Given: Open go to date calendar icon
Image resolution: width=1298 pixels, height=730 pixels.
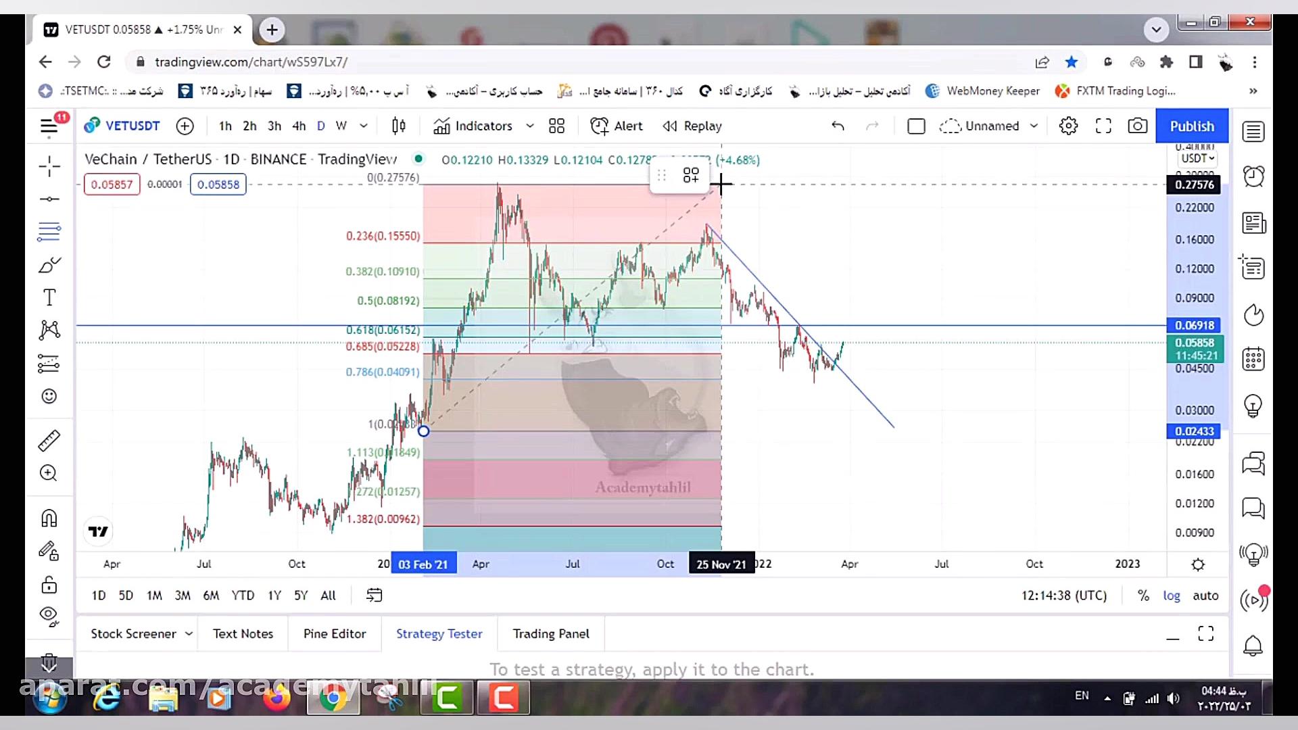Looking at the screenshot, I should [374, 595].
